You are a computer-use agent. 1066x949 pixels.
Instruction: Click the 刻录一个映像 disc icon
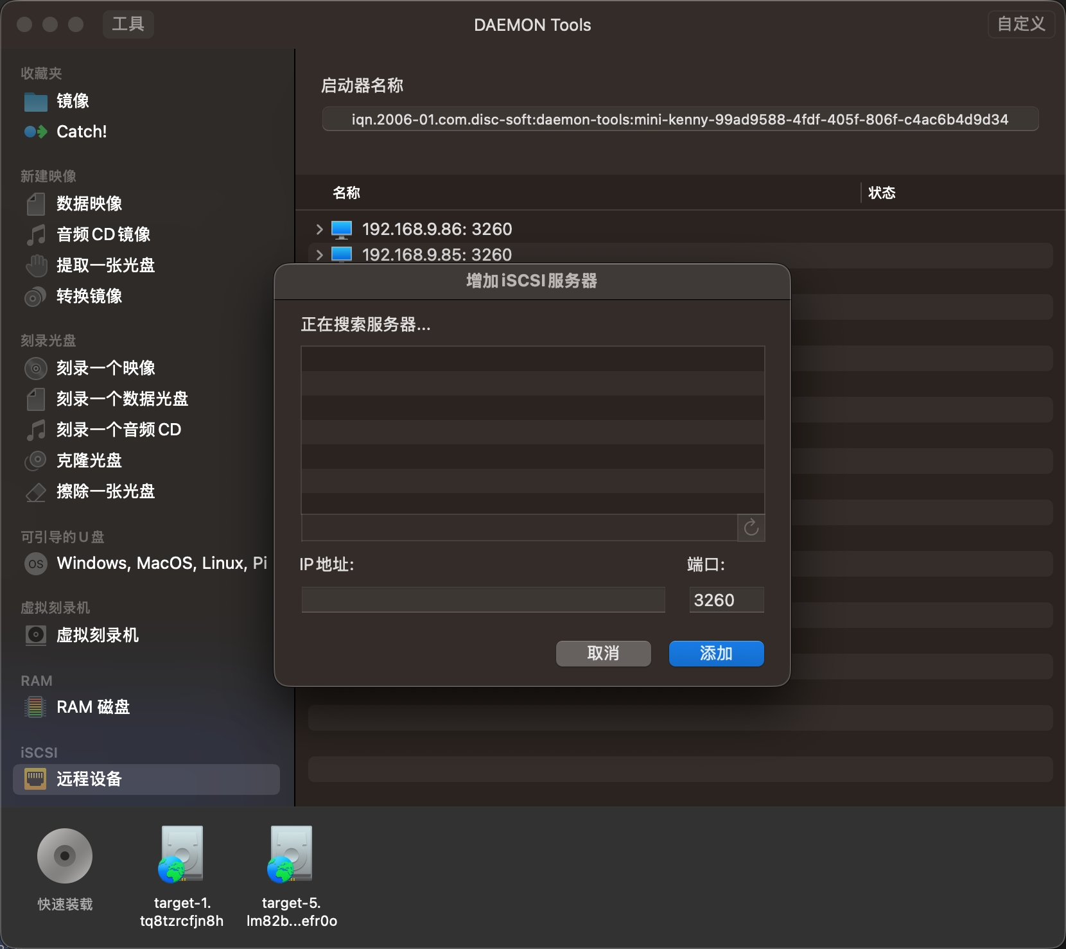[x=36, y=369]
